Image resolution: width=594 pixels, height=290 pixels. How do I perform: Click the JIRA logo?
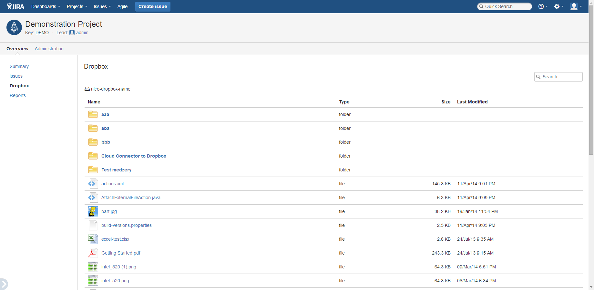[15, 6]
